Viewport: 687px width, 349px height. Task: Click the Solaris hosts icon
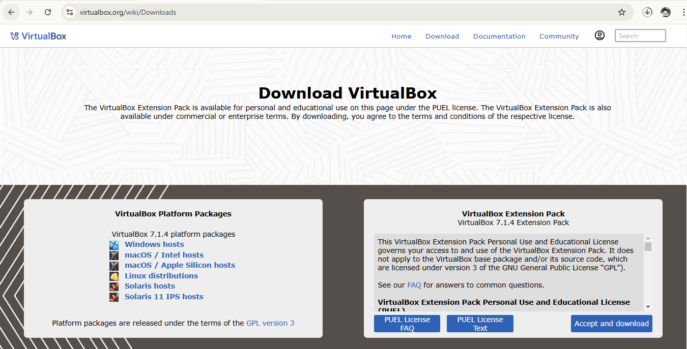click(114, 285)
